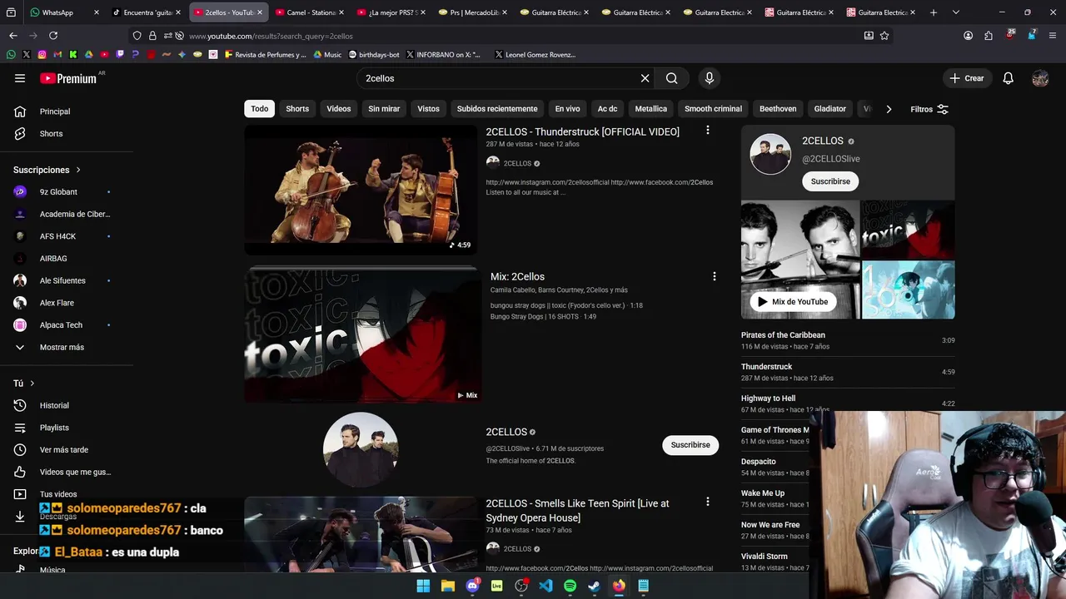Start voice search with microphone icon
Viewport: 1066px width, 599px height.
coord(710,78)
